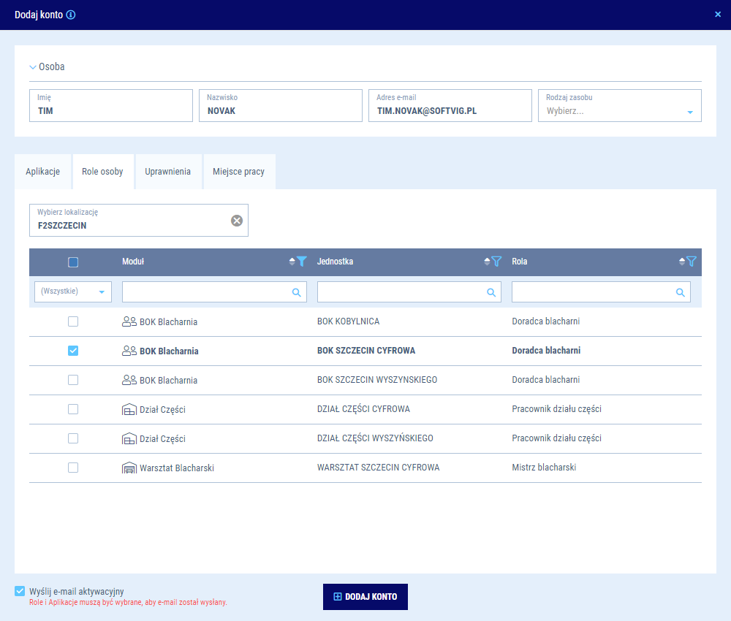Image resolution: width=731 pixels, height=621 pixels.
Task: Click the search icon in Jednostka filter
Action: pos(491,292)
